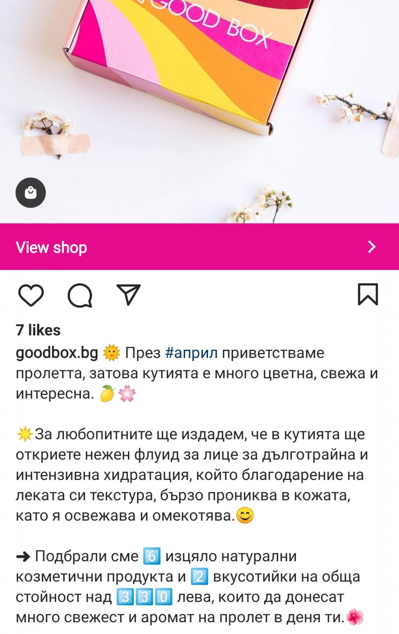Like the post with the heart icon
Viewport: 399px width, 634px height.
coord(31,295)
